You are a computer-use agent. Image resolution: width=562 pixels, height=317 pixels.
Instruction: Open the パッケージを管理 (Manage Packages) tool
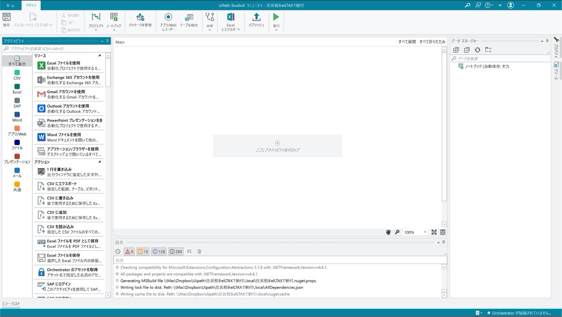pos(140,20)
